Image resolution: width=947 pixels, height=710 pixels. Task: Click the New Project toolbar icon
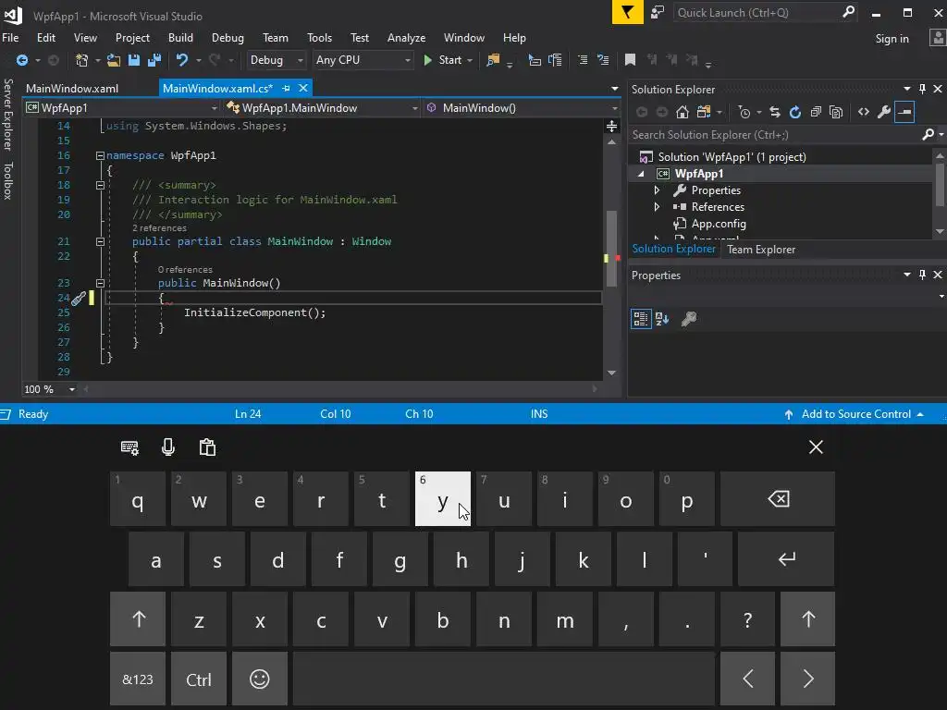tap(81, 60)
